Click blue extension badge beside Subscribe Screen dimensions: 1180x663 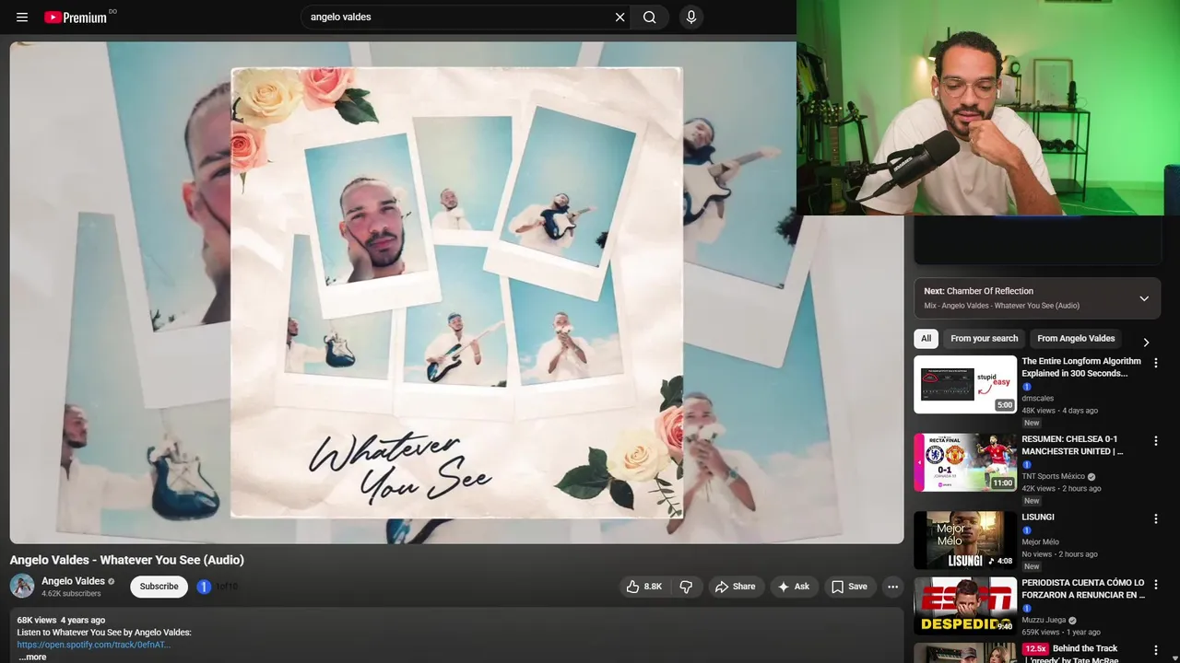[x=204, y=587]
